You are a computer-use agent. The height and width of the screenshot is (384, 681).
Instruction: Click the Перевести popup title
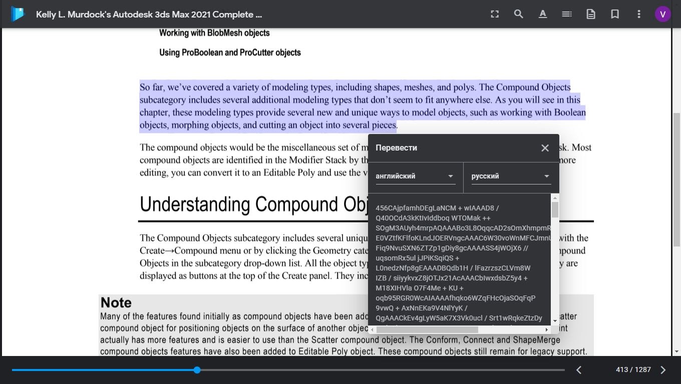397,148
